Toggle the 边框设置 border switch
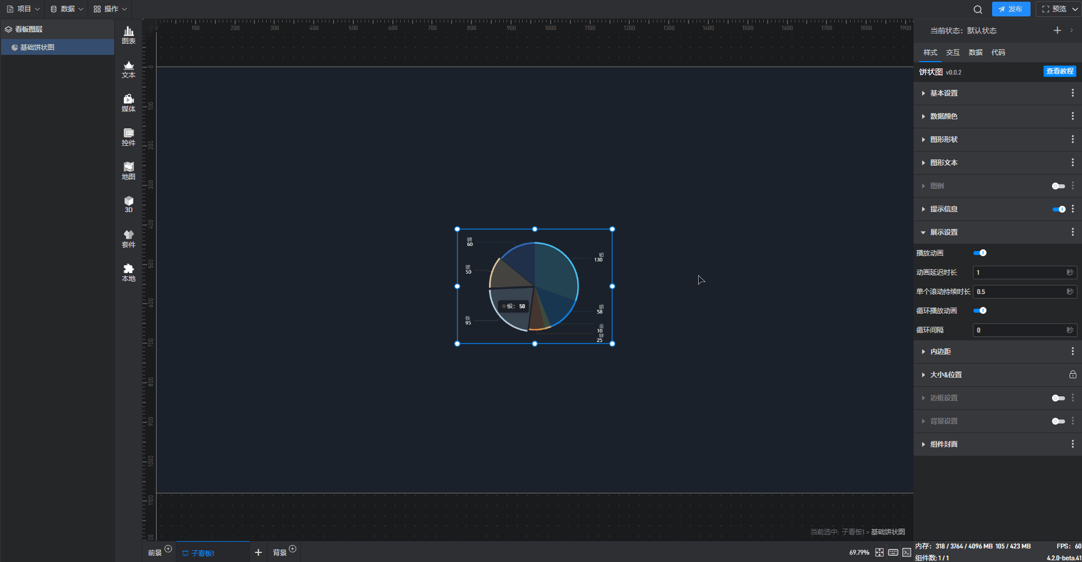The height and width of the screenshot is (562, 1082). [x=1058, y=398]
